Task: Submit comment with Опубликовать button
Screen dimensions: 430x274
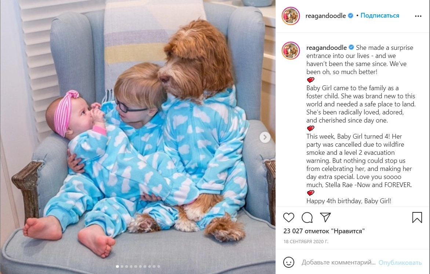Action: (400, 263)
